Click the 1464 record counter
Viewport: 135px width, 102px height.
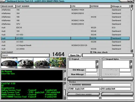tap(58, 54)
